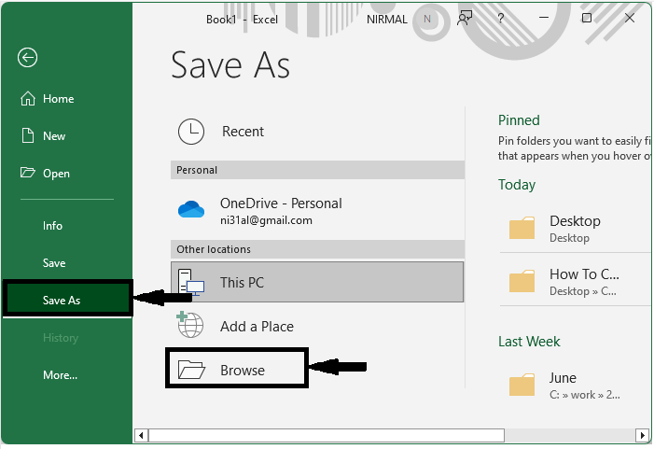Click the Add a Place globe icon
654x449 pixels.
191,326
